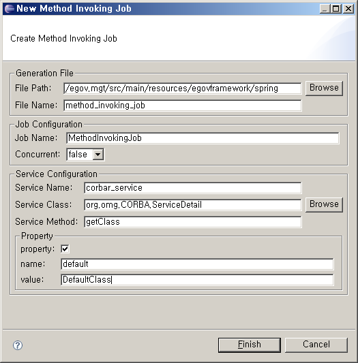Uncheck the property checkbox
Screen dimensions: 358x363
click(x=65, y=249)
